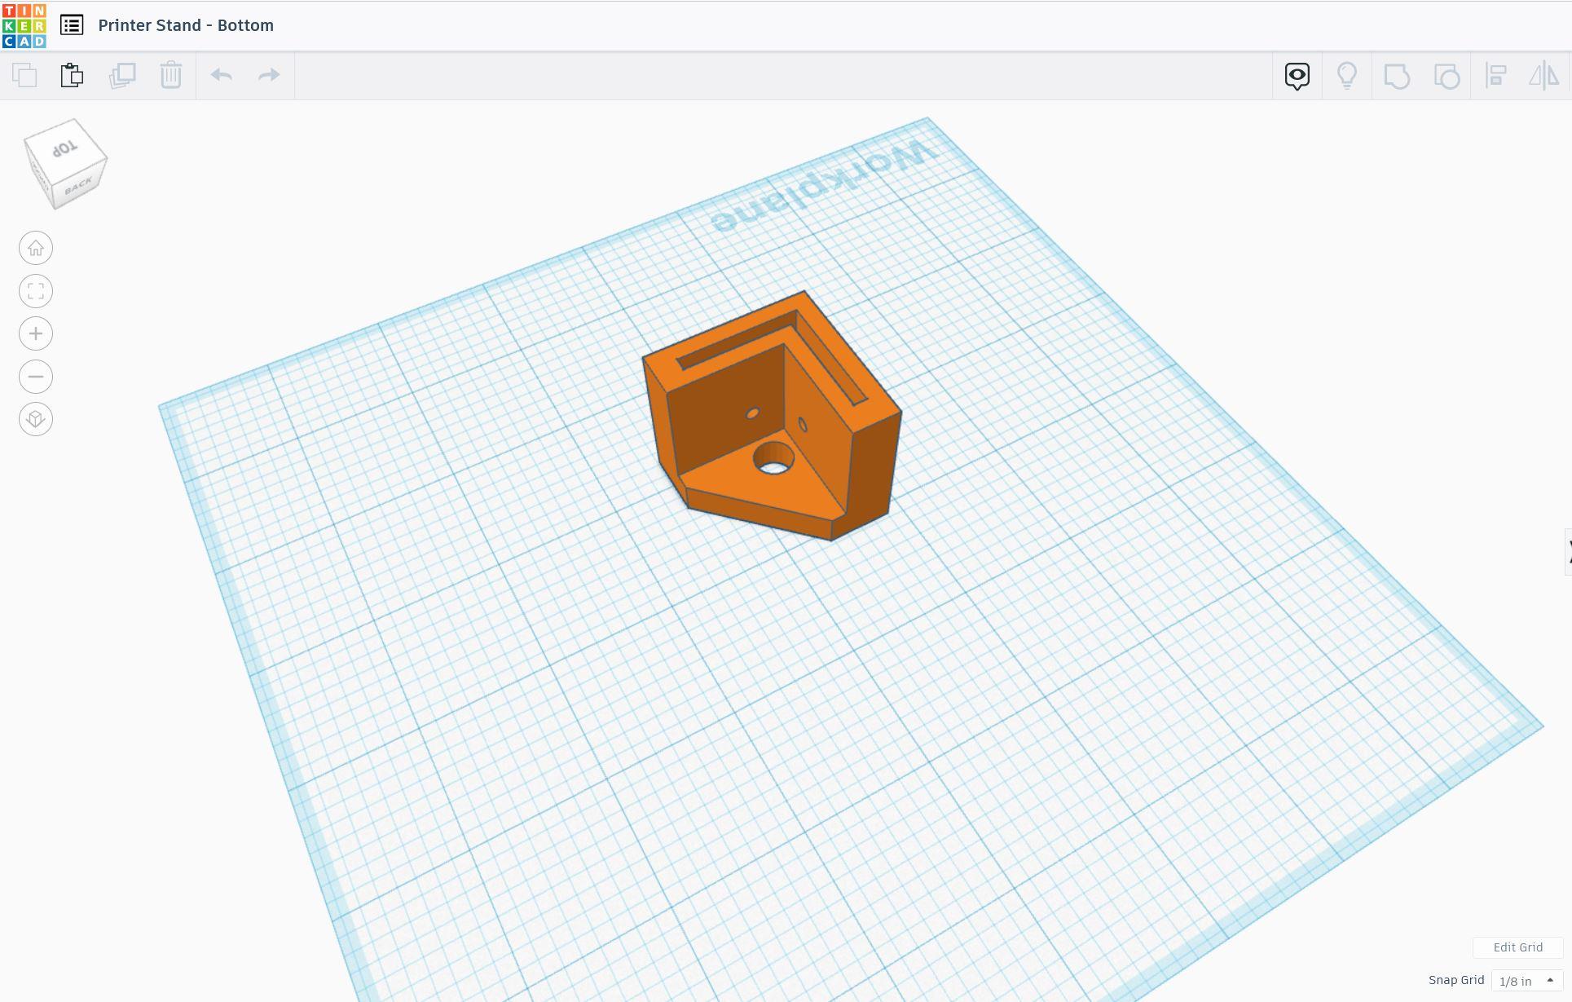The width and height of the screenshot is (1572, 1002).
Task: Click the Group shapes icon
Action: click(1396, 76)
